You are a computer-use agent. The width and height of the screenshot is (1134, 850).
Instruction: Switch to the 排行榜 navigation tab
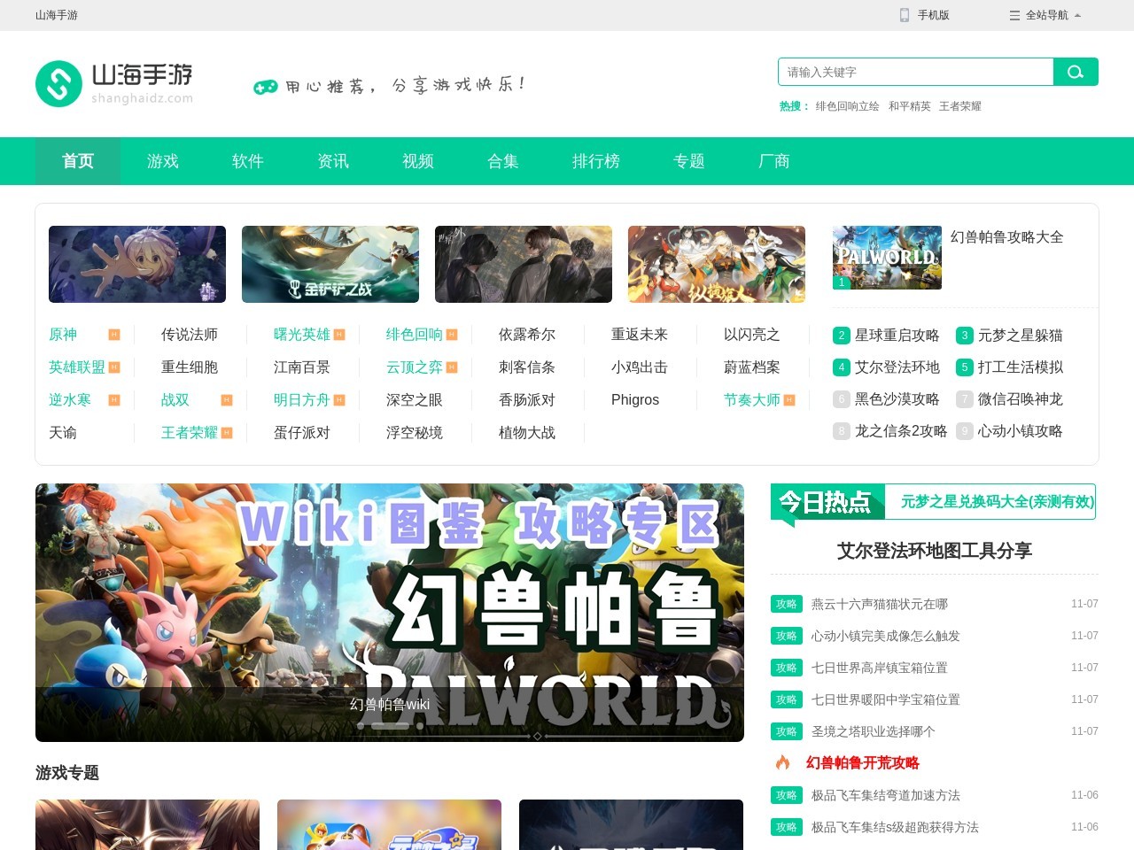(596, 161)
